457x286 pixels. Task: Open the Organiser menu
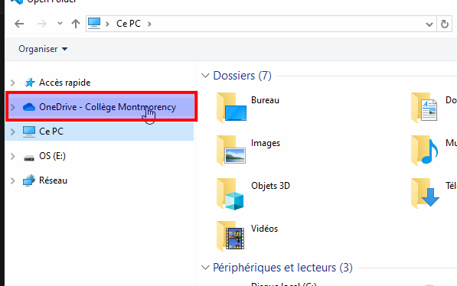[x=43, y=49]
